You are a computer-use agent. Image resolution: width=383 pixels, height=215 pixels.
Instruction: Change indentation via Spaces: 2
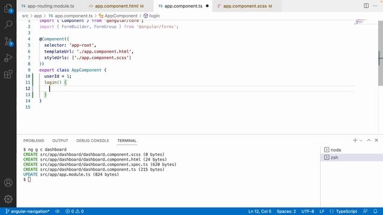click(286, 211)
